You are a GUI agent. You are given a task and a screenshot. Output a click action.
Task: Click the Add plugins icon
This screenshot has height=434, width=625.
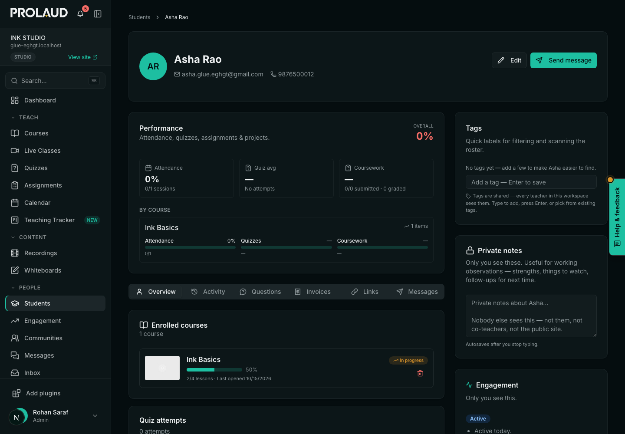click(16, 393)
